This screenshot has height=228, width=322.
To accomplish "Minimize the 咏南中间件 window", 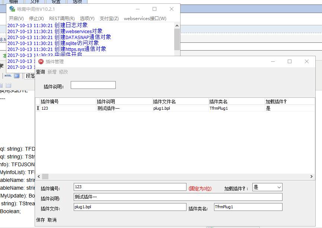I will pyautogui.click(x=138, y=9).
